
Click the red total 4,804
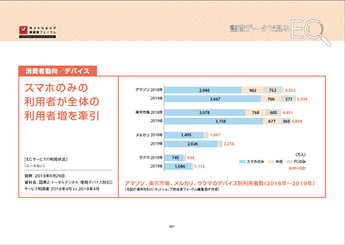click(297, 121)
